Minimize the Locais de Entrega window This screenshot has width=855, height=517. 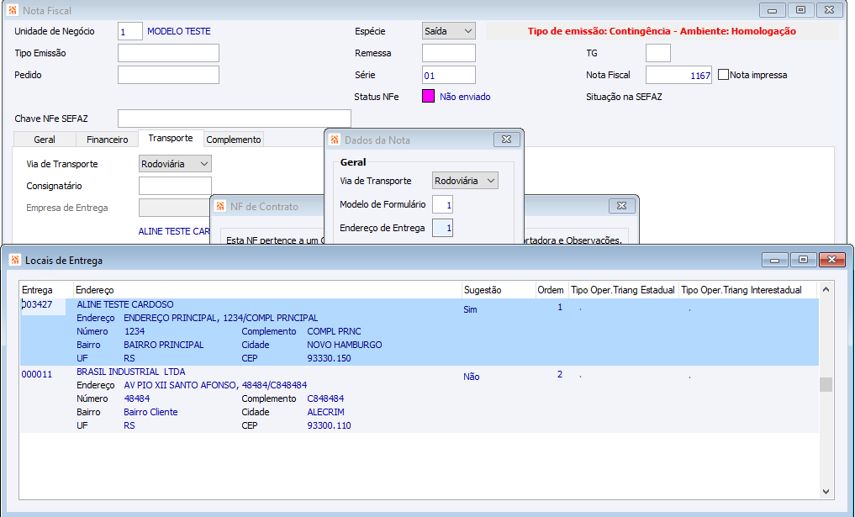[x=774, y=260]
